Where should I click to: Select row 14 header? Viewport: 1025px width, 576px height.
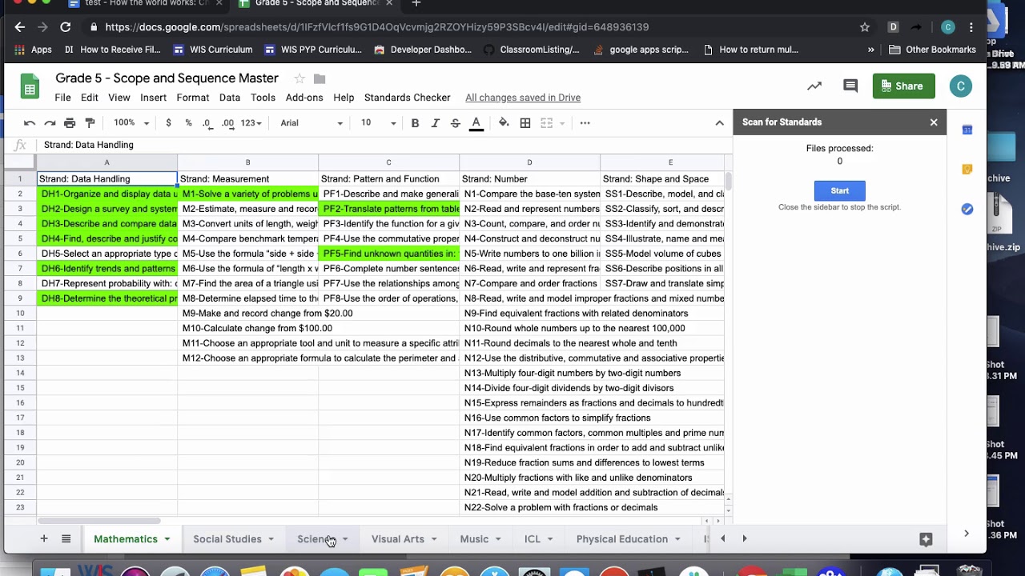pyautogui.click(x=20, y=373)
